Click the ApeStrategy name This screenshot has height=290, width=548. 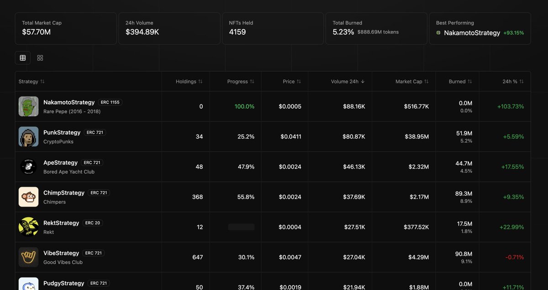[x=60, y=162]
